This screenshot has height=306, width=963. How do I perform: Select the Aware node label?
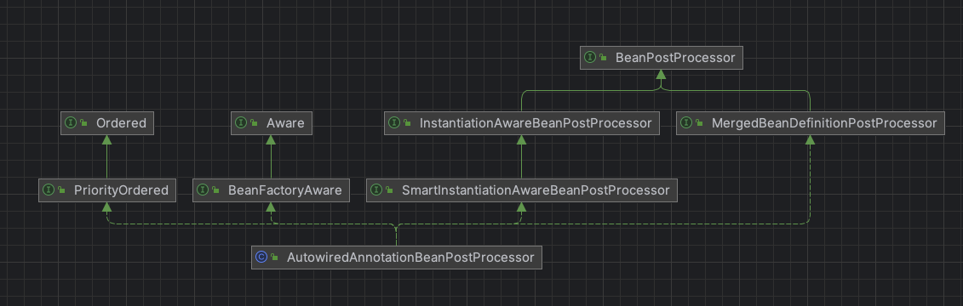(x=285, y=122)
